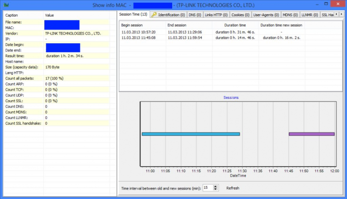
Task: Increase time interval with up spinner arrow
Action: click(215, 187)
